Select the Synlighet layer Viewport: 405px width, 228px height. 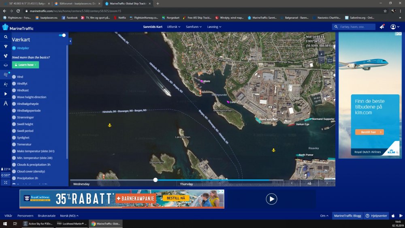[x=14, y=138]
